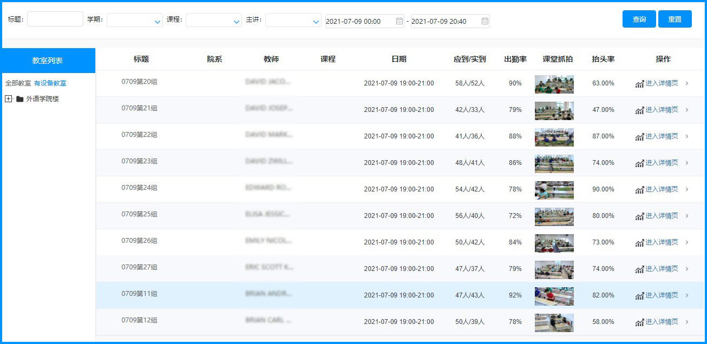Open 进入详情页 link for 0709第22组
Image resolution: width=707 pixels, height=344 pixels.
(x=662, y=136)
